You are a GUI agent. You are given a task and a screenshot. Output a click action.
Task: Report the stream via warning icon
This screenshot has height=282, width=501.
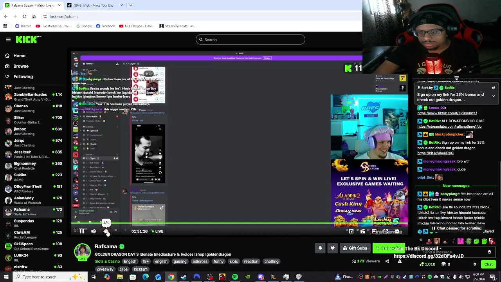point(400,261)
